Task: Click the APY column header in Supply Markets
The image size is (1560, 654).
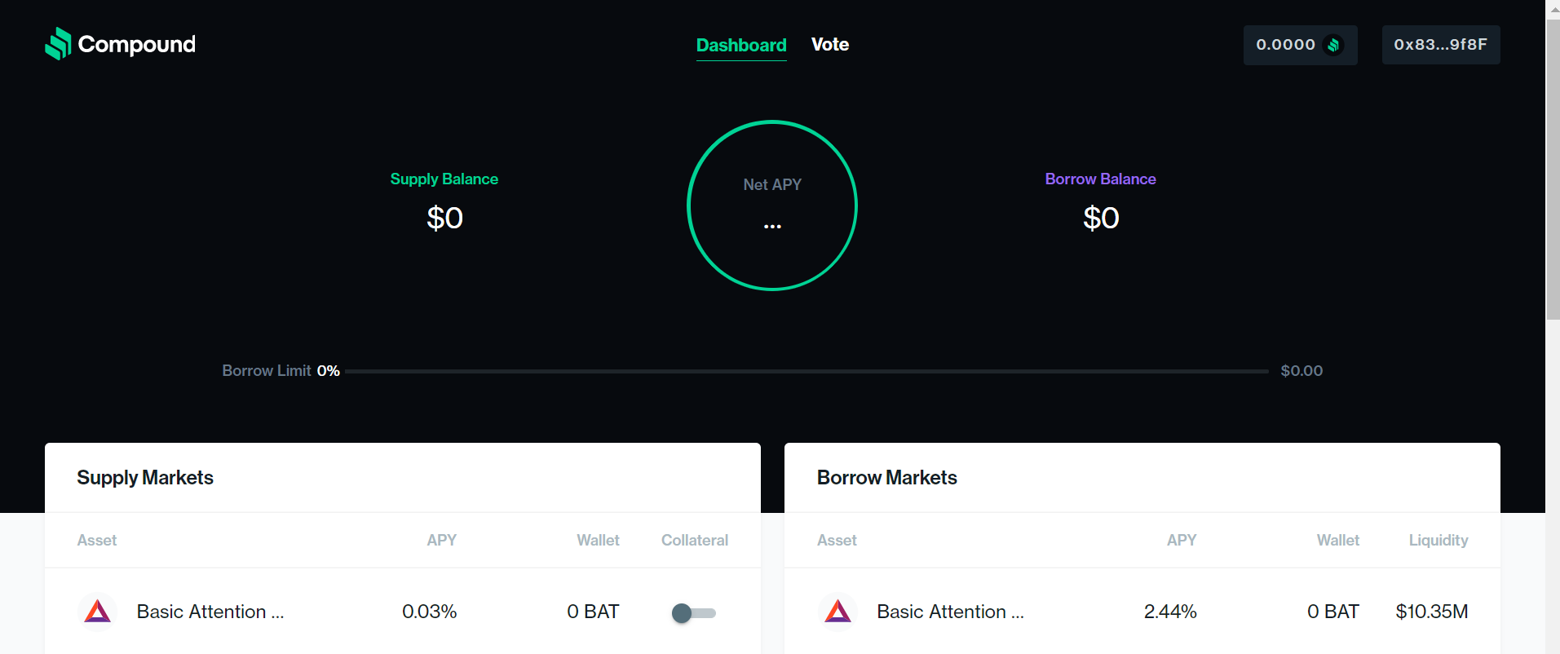Action: (442, 540)
